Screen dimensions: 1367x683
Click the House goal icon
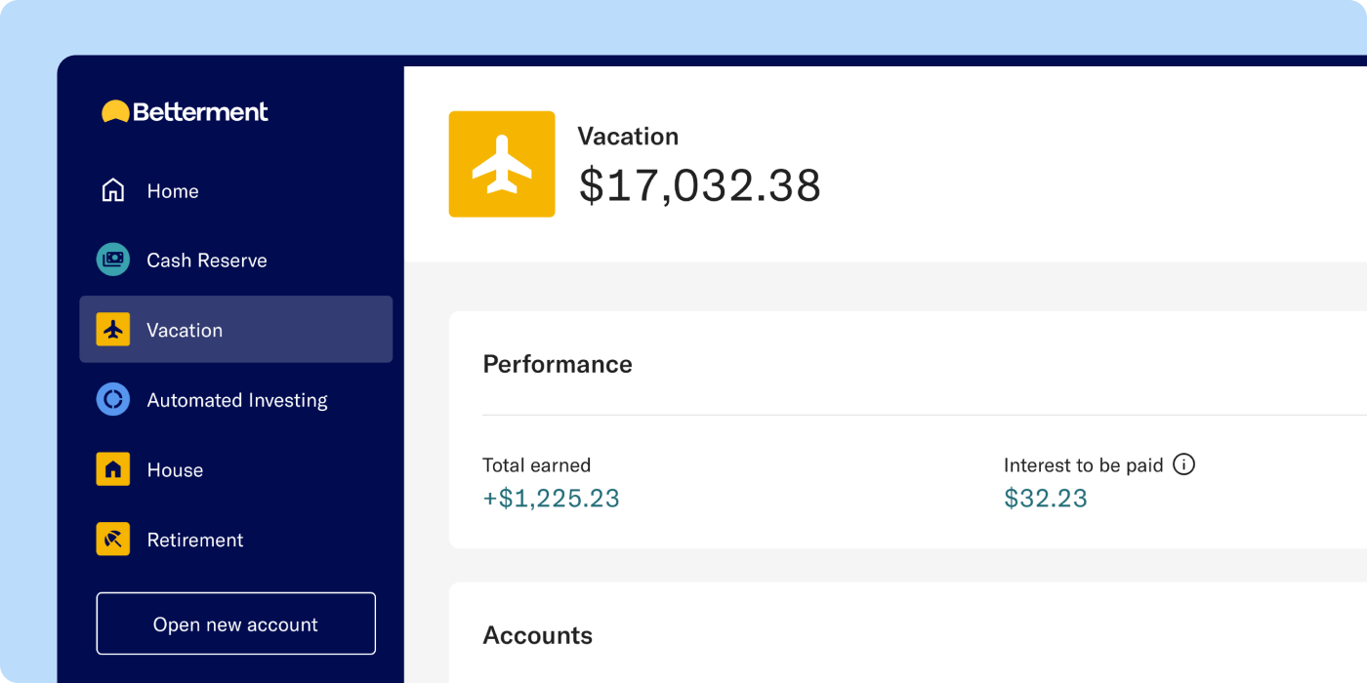coord(113,469)
